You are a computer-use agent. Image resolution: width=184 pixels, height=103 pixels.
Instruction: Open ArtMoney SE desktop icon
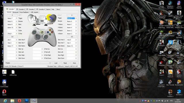click(x=170, y=64)
